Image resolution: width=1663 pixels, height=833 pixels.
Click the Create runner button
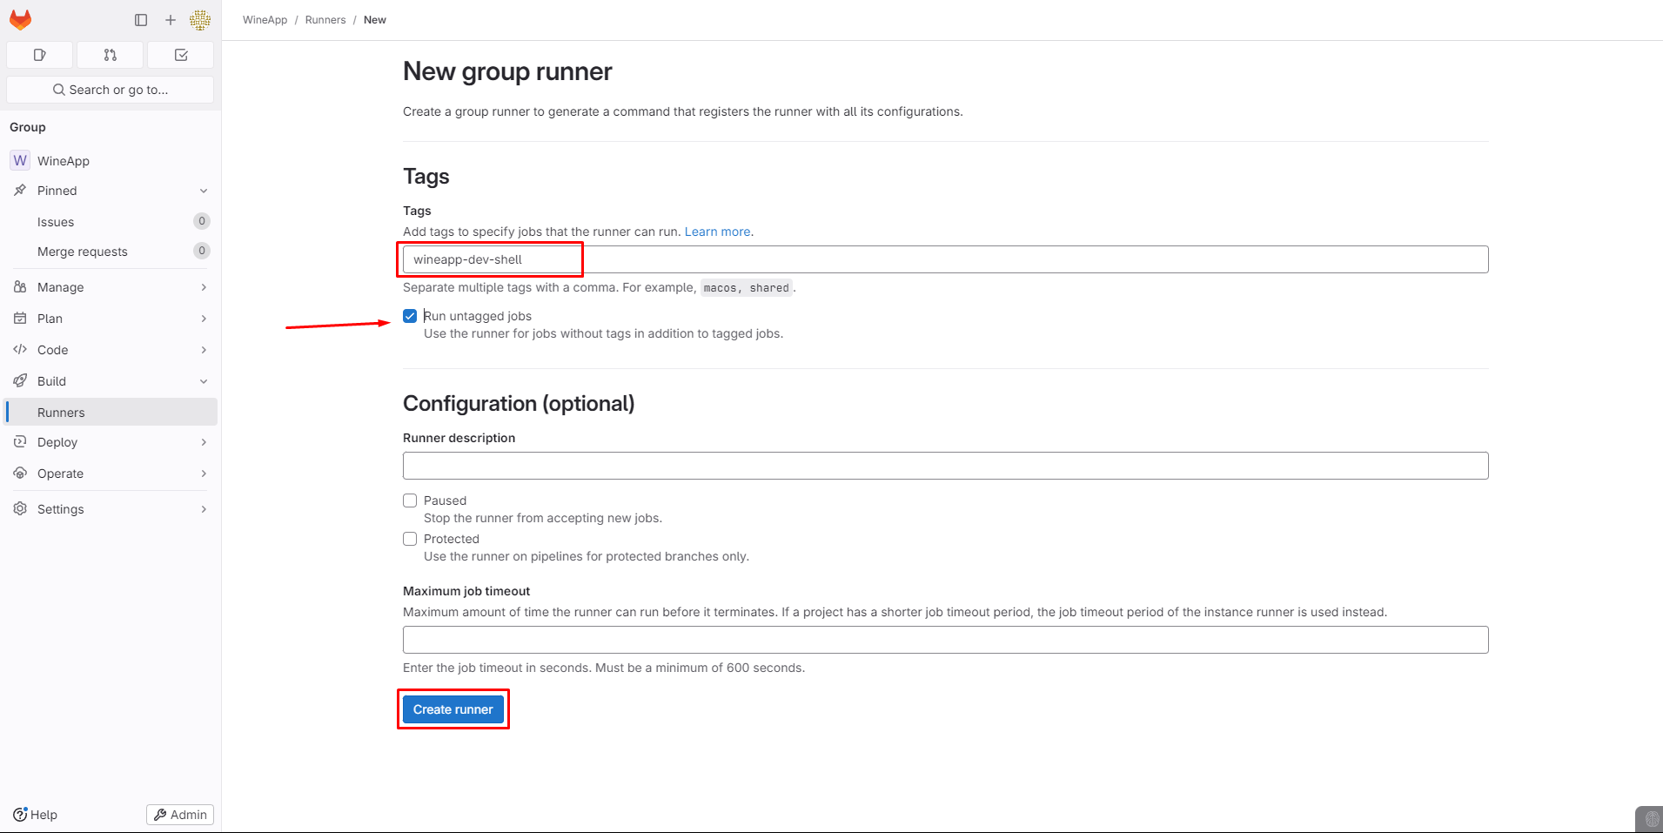coord(453,709)
